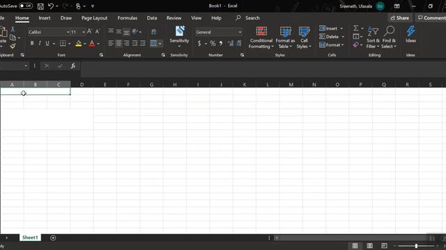Open the Font settings dialog launcher
The image size is (446, 250).
pos(101,55)
